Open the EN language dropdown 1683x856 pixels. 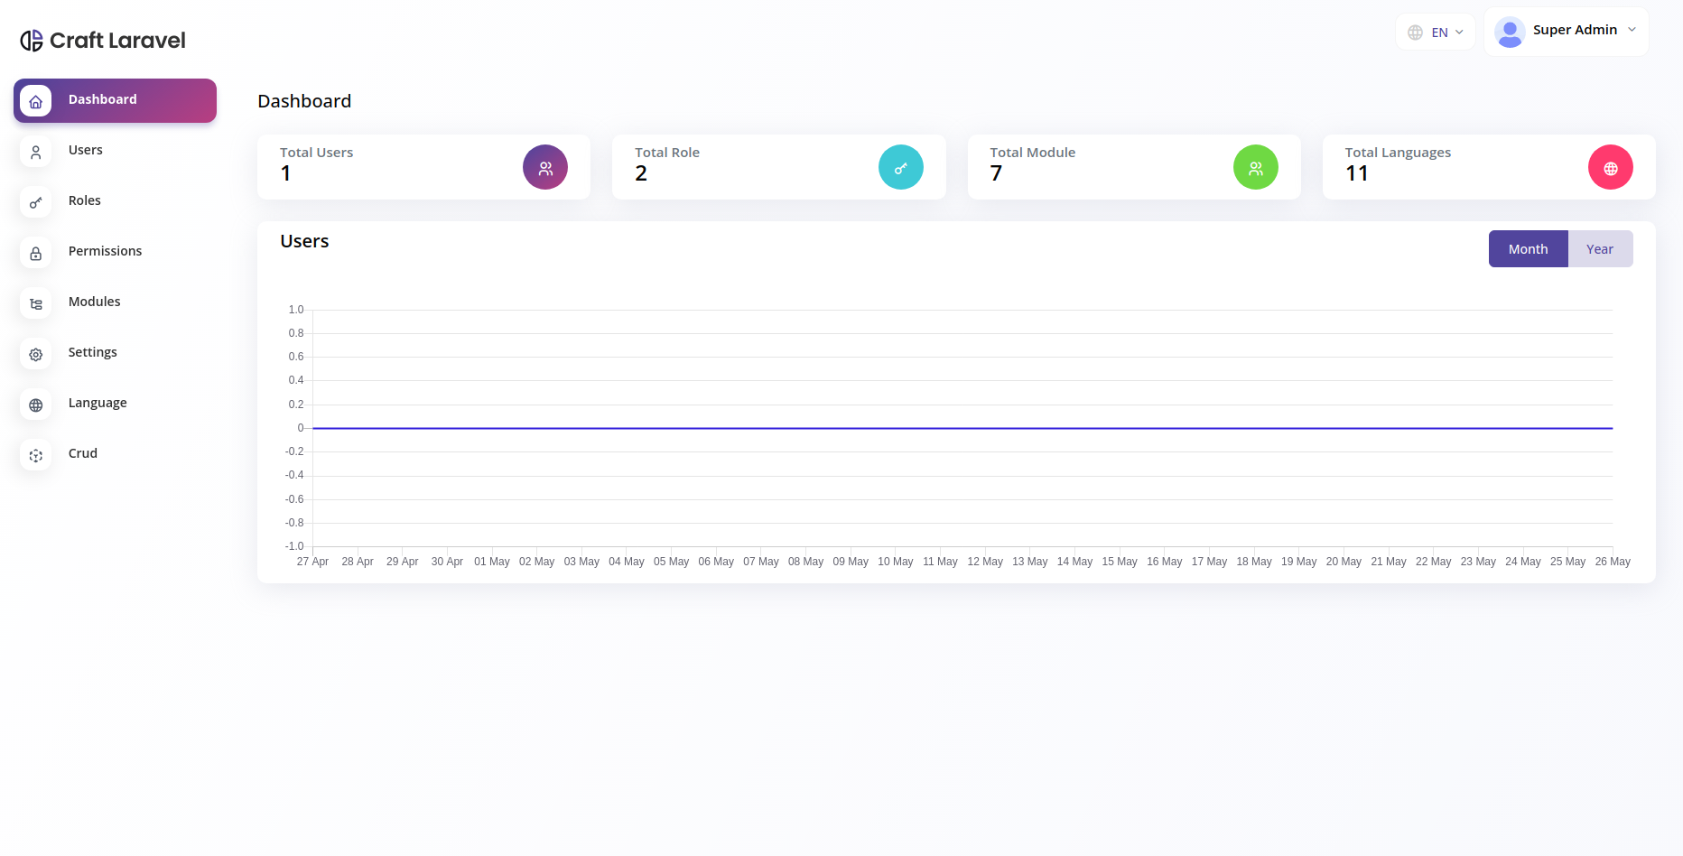(1436, 32)
